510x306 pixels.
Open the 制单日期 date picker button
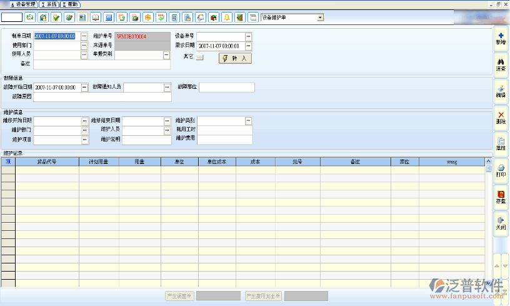pos(84,36)
